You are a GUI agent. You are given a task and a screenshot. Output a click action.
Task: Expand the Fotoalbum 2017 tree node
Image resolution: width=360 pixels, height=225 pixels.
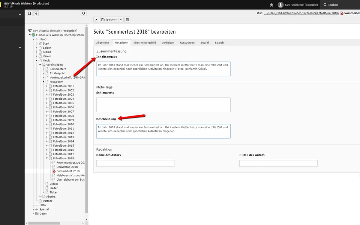[47, 154]
